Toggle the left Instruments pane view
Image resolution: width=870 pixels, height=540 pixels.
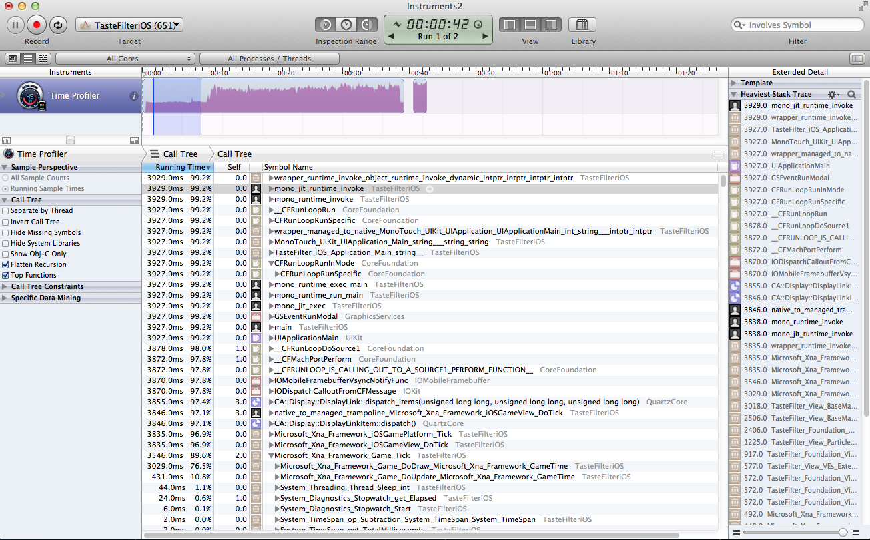(510, 25)
